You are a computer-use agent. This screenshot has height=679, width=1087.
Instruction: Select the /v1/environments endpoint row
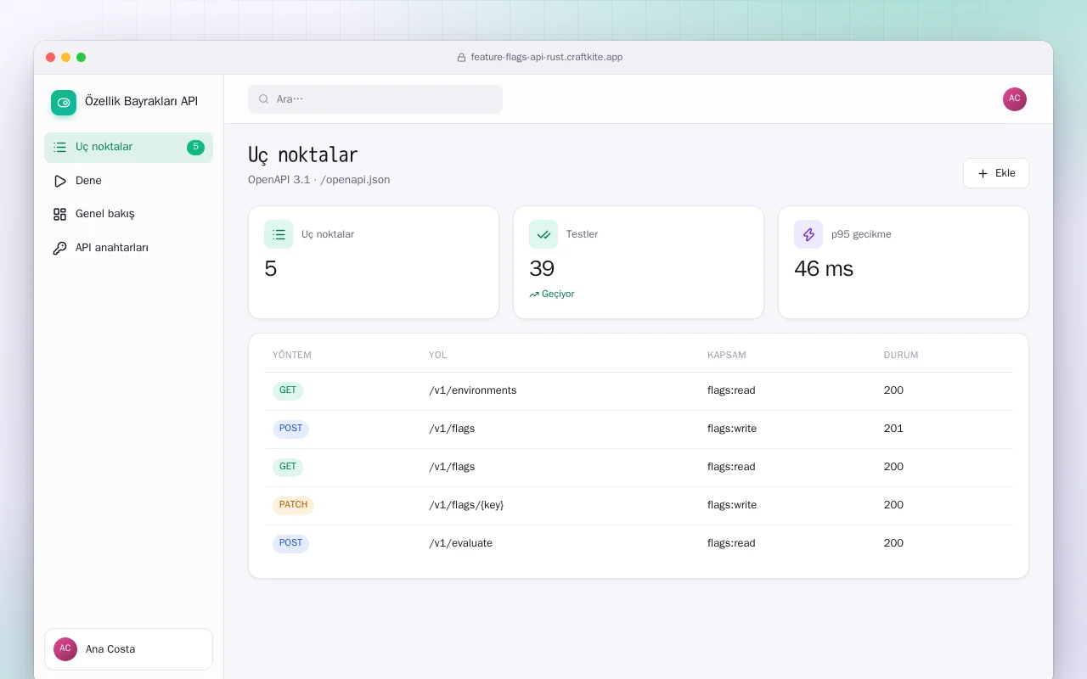(639, 390)
